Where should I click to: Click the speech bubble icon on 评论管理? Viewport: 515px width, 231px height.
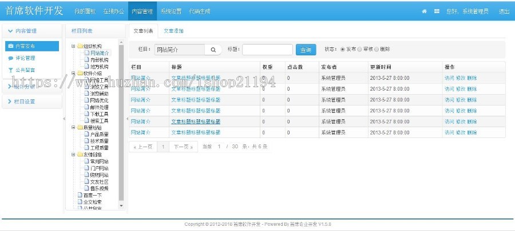coord(11,58)
